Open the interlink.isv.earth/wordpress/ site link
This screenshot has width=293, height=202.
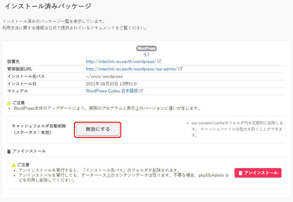[x=121, y=61]
